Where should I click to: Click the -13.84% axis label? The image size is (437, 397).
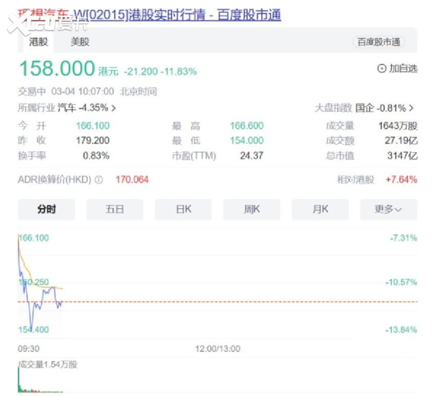coord(401,330)
